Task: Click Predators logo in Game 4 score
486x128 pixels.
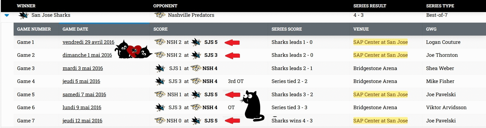Action: point(196,81)
